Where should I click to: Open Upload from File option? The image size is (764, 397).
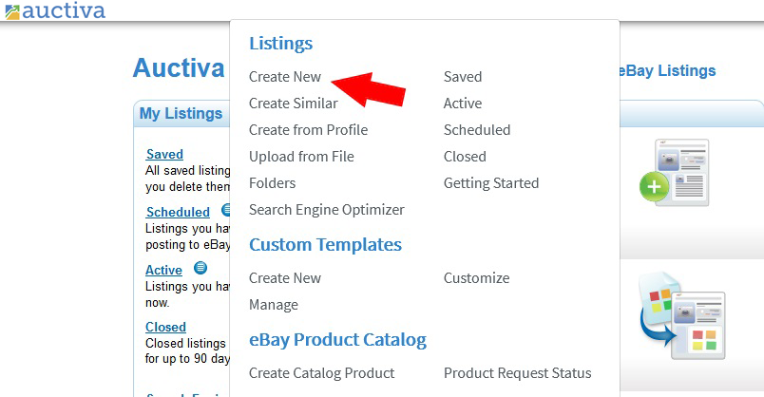coord(301,157)
